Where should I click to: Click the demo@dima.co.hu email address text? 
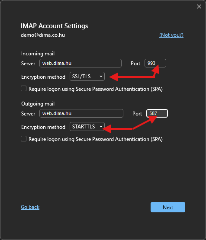(43, 35)
